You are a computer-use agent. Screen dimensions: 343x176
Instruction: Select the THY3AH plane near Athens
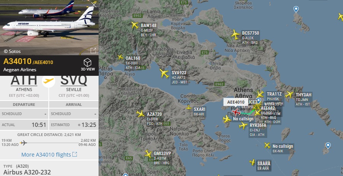click(289, 94)
